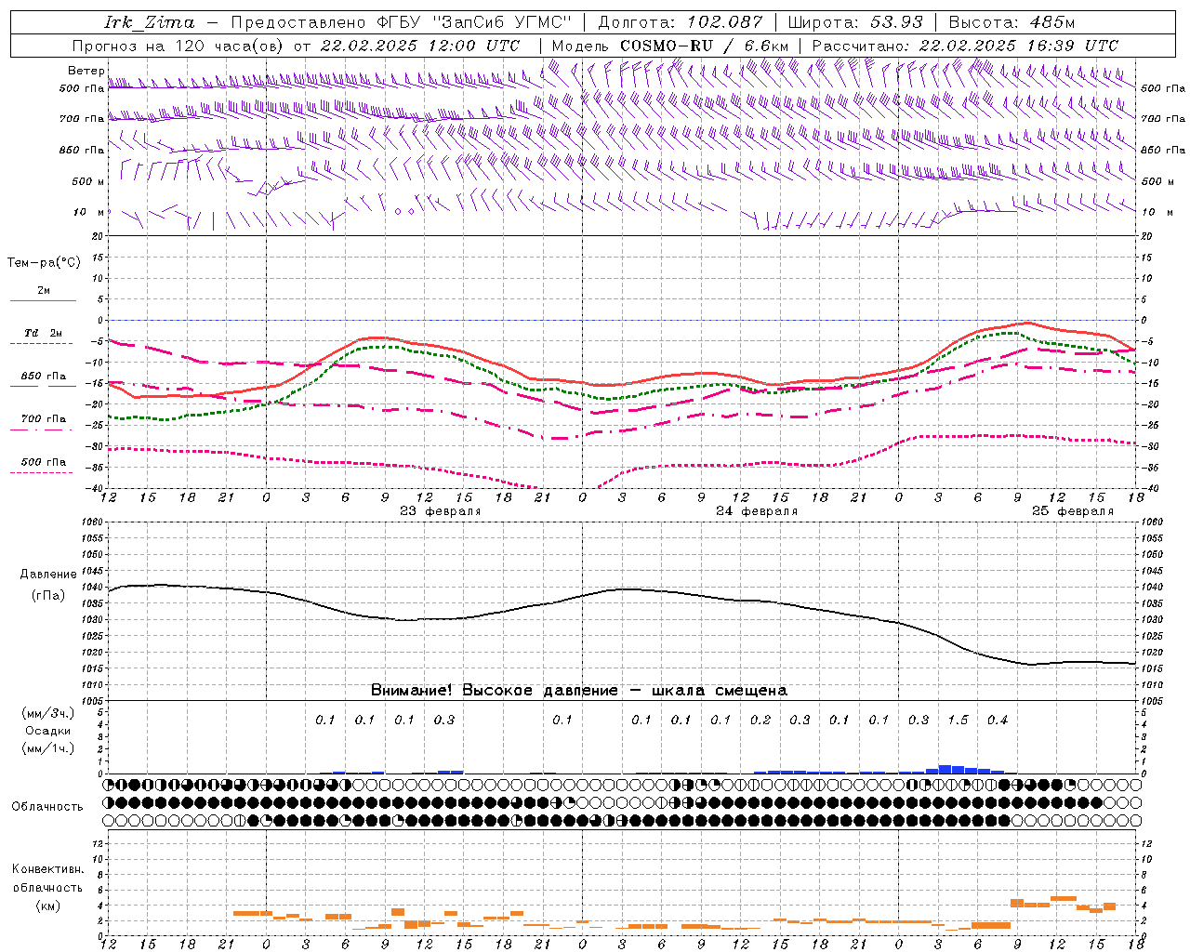Click the (мм/1ч.) precipitation unit label
1190x952 pixels.
[48, 748]
